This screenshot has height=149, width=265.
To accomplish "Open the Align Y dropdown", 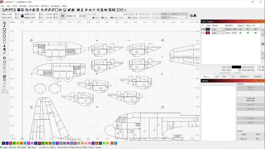I will (166, 17).
